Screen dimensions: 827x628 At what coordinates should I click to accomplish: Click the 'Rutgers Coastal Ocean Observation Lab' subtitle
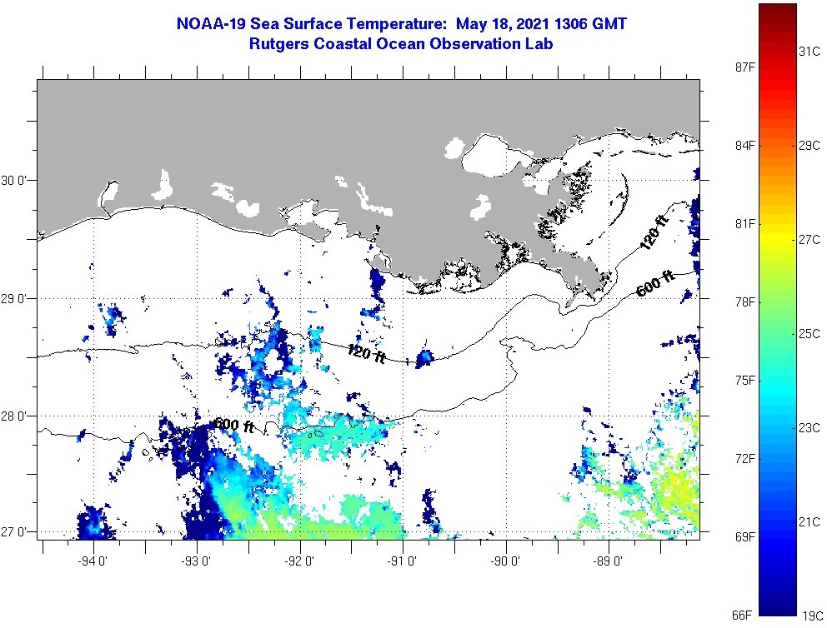401,44
